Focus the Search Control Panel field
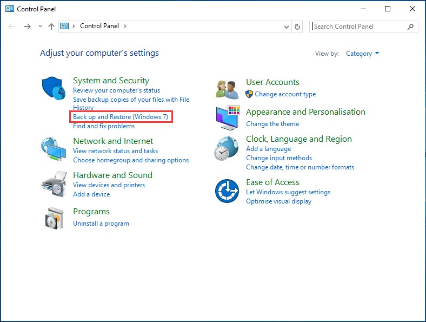This screenshot has height=322, width=426. click(x=363, y=27)
